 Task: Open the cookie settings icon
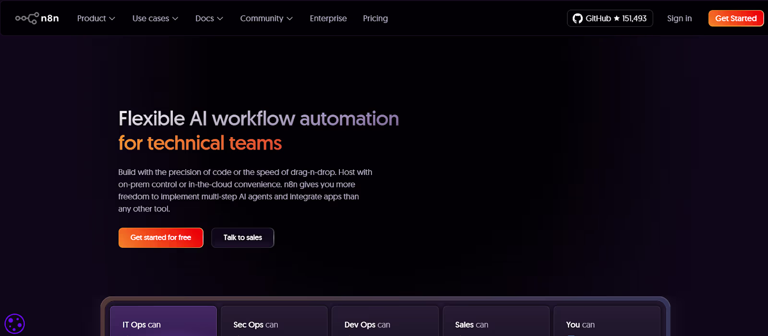(x=14, y=324)
